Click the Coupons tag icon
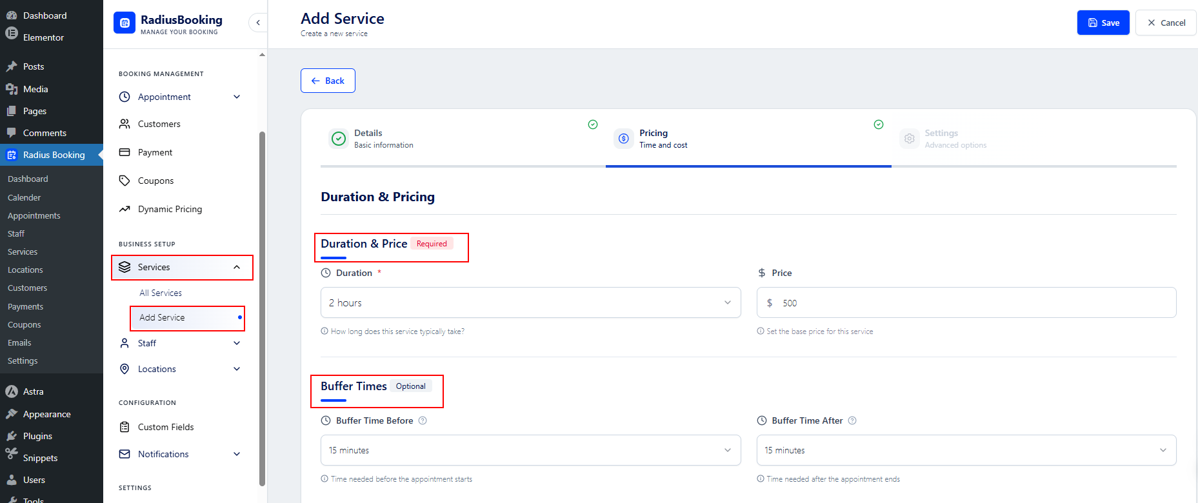The image size is (1198, 503). (125, 181)
